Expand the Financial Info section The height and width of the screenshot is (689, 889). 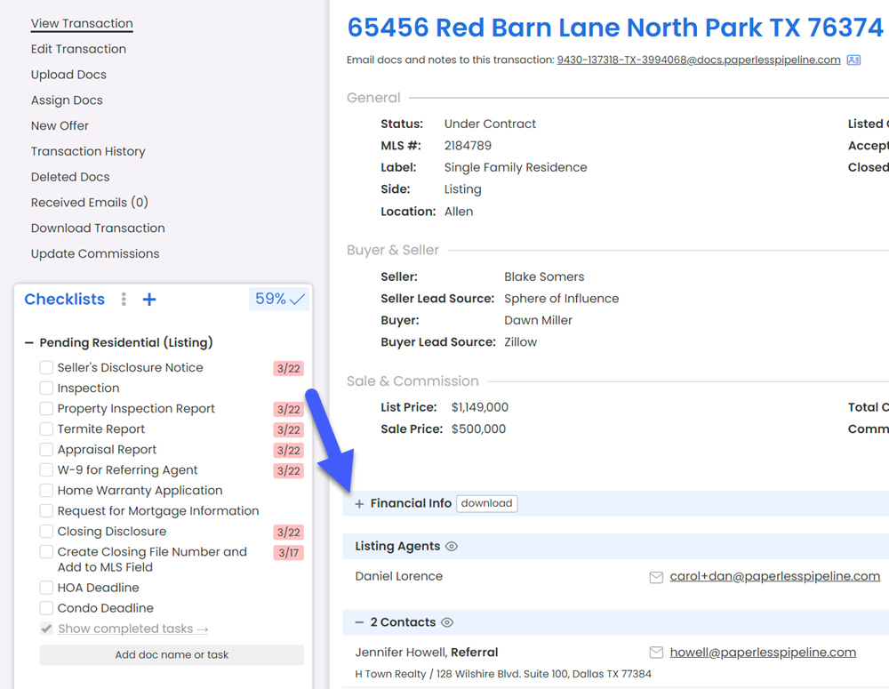point(359,503)
